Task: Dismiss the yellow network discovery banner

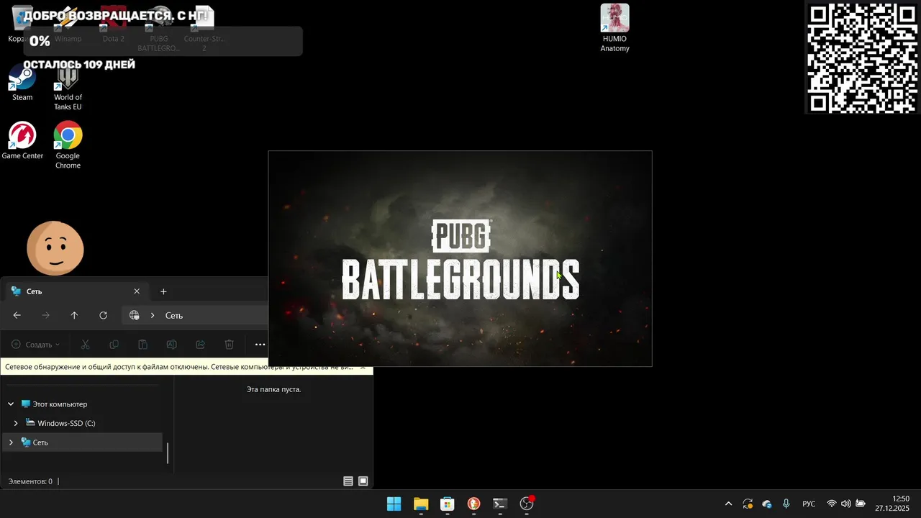Action: coord(363,367)
